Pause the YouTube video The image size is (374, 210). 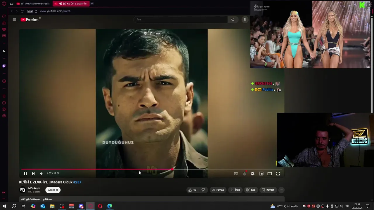coord(25,174)
